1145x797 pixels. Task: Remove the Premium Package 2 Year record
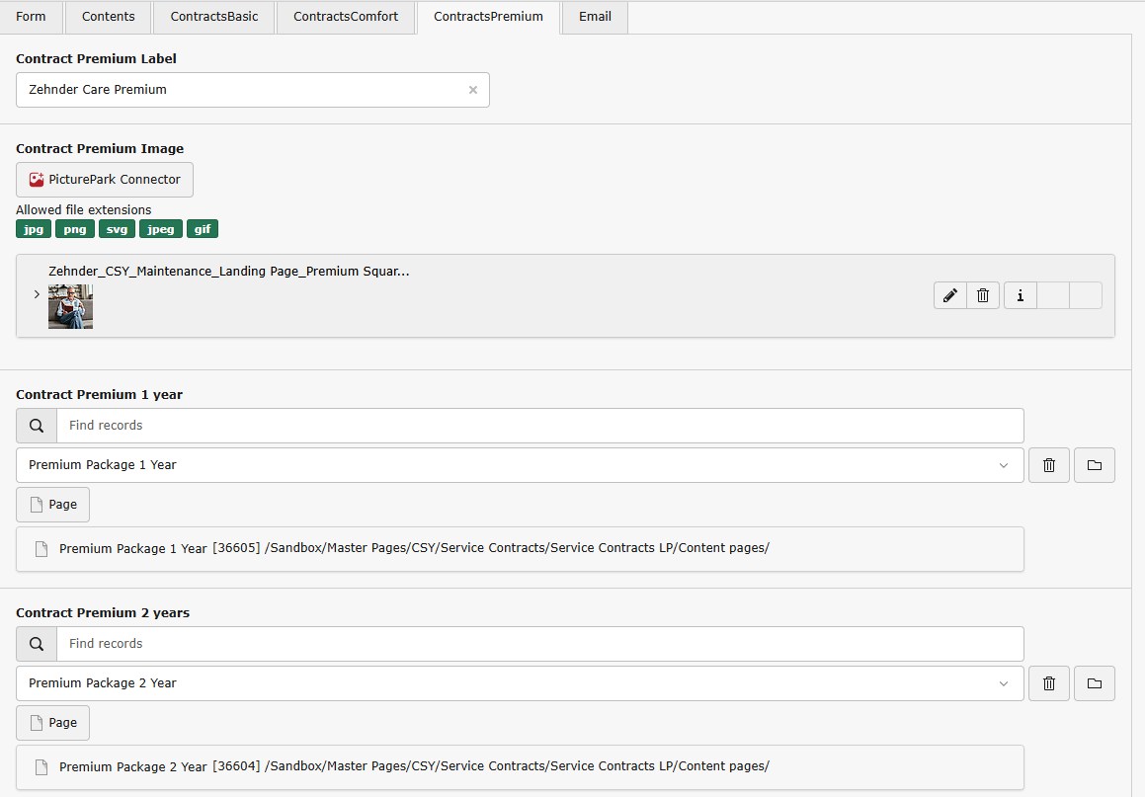(1049, 683)
